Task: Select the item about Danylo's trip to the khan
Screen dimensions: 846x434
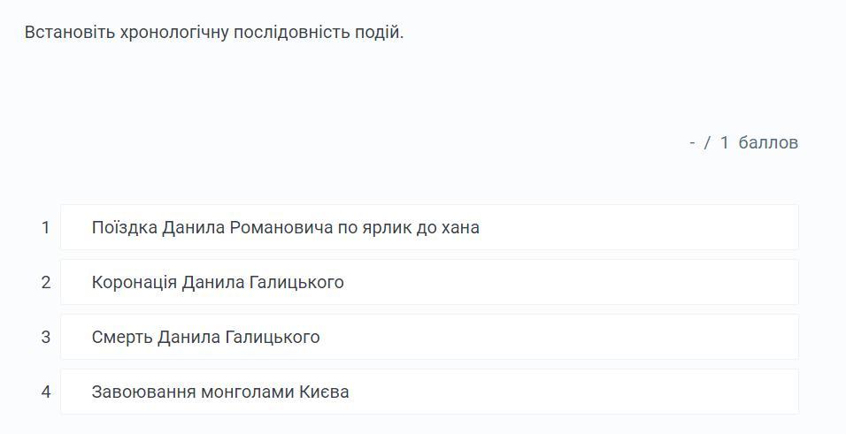Action: click(x=429, y=227)
